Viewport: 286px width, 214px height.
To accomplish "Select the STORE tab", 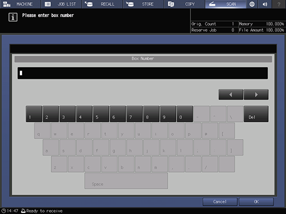I will point(143,4).
